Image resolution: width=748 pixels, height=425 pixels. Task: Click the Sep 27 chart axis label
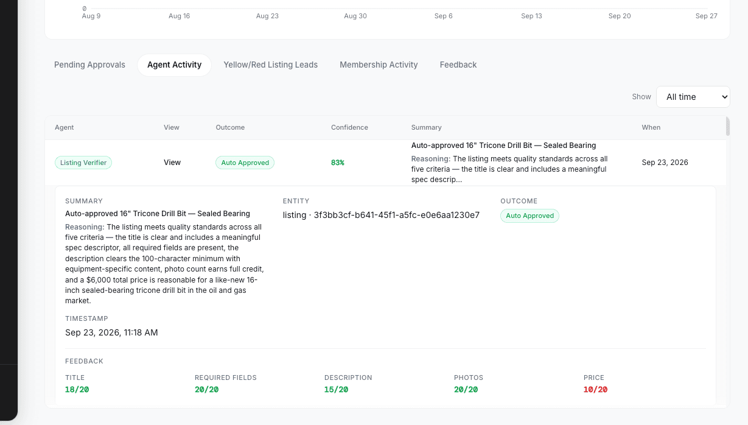click(x=707, y=16)
